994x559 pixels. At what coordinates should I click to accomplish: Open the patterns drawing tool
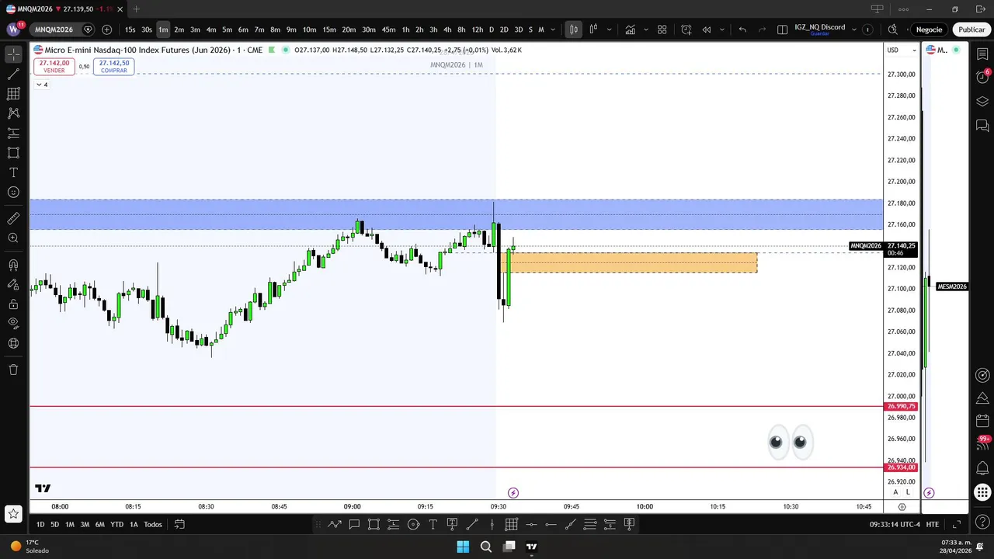(13, 113)
